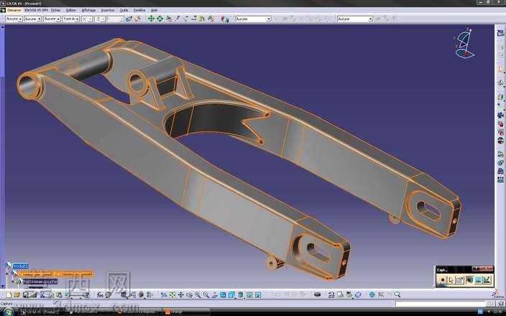Open the second Aucune dropdown in toolbar
This screenshot has width=506, height=316.
[33, 19]
